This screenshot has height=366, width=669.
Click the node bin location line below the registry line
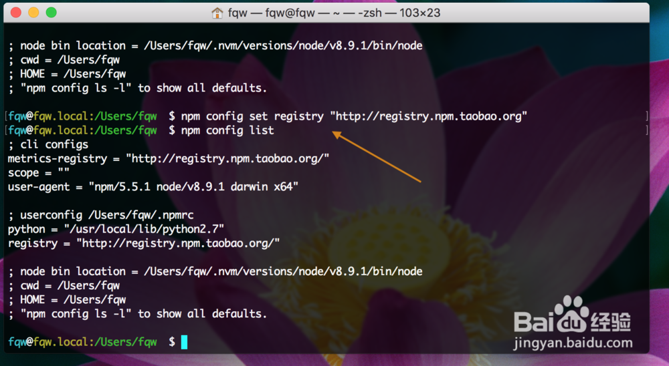tap(215, 271)
